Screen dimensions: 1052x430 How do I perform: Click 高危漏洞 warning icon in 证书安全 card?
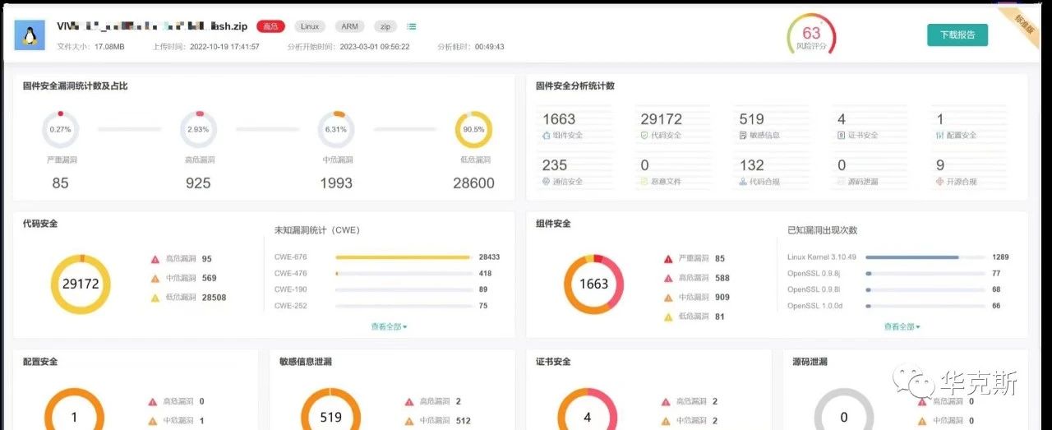[x=666, y=402]
